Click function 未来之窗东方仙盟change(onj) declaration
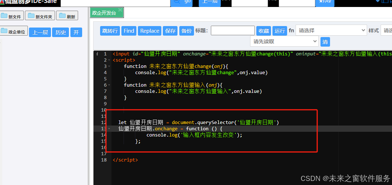 pyautogui.click(x=176, y=66)
